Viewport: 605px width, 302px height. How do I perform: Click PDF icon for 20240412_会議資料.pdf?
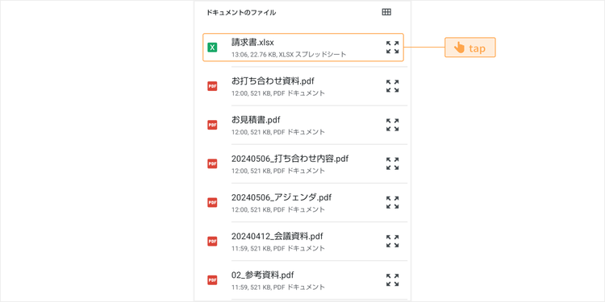coord(212,241)
